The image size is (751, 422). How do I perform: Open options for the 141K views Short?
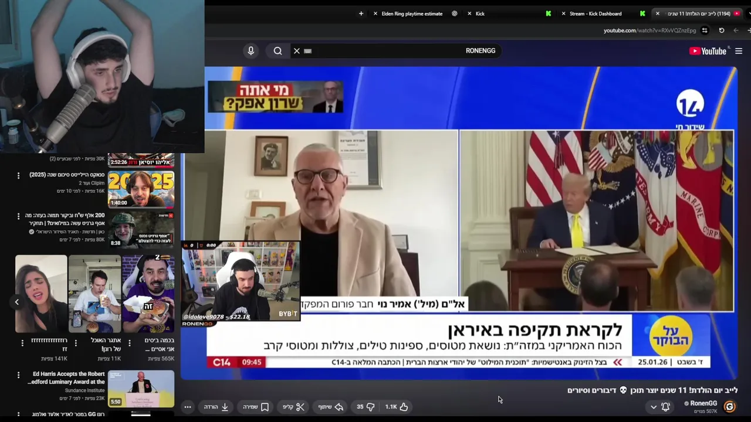[x=22, y=342]
